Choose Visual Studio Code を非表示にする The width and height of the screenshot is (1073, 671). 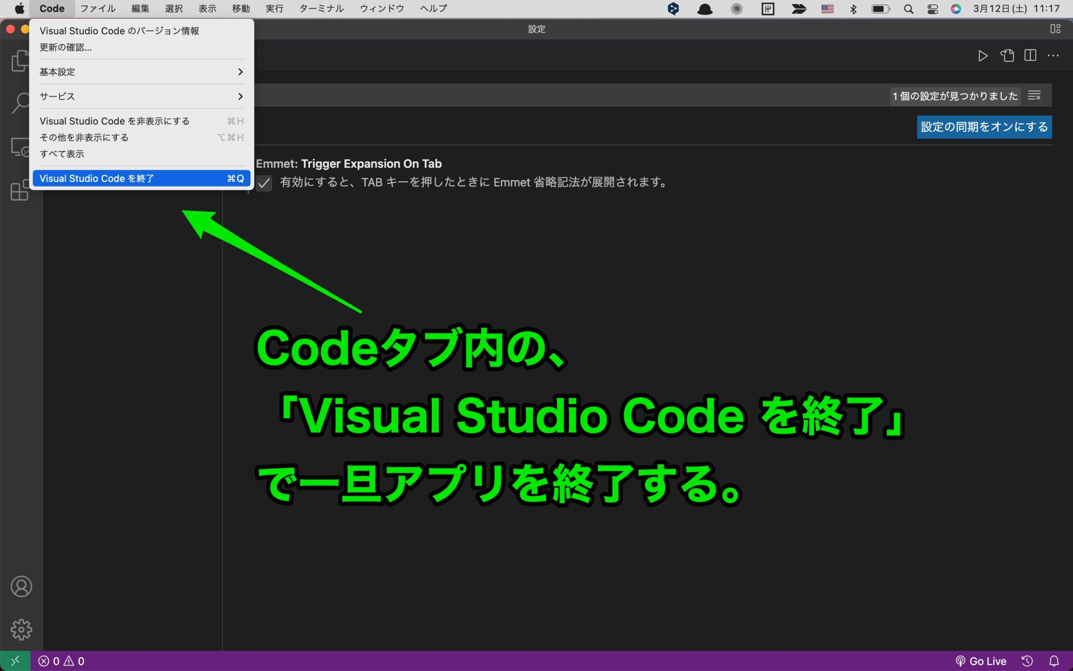click(141, 121)
